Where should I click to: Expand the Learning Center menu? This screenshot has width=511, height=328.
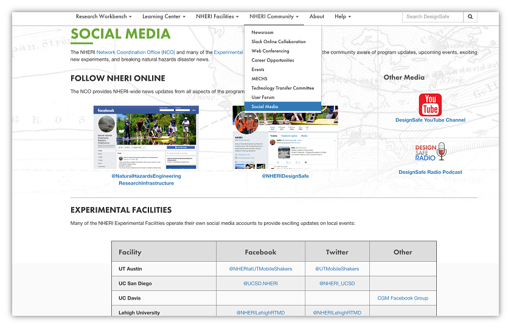(164, 16)
